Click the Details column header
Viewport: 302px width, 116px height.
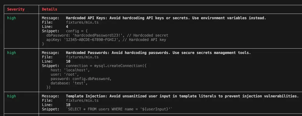(49, 9)
